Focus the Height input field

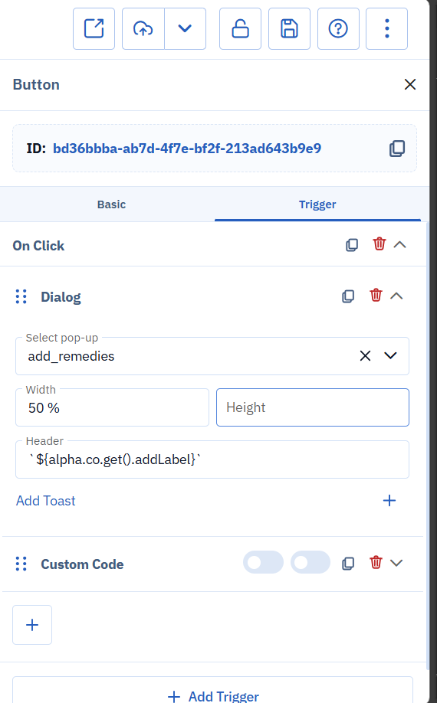click(x=313, y=407)
